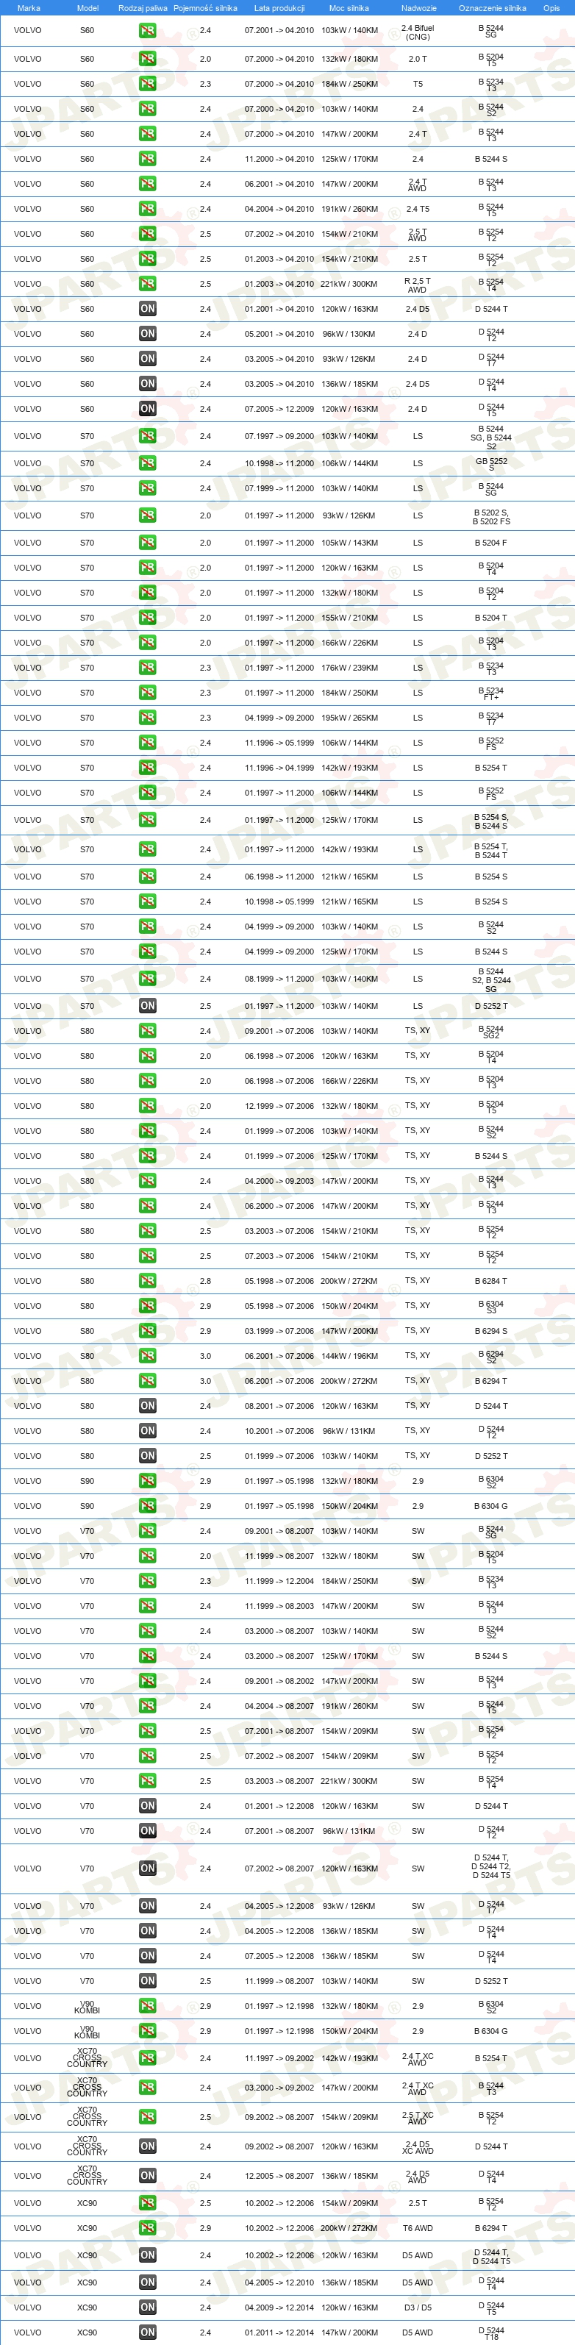Select the 'R 2,5 T AWD' cell

pos(418,286)
